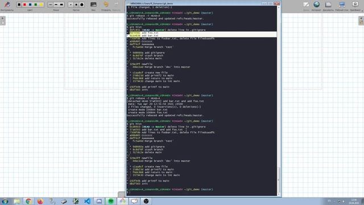Open the speech-bubble app on taskbar
Image resolution: width=364 pixels, height=205 pixels.
(134, 201)
